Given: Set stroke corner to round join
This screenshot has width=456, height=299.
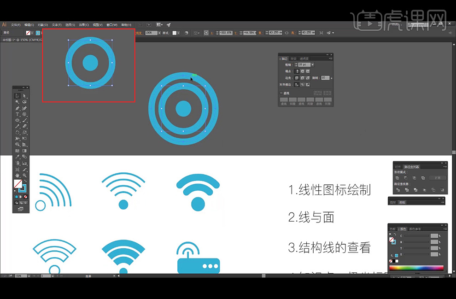Looking at the screenshot, I should click(302, 78).
